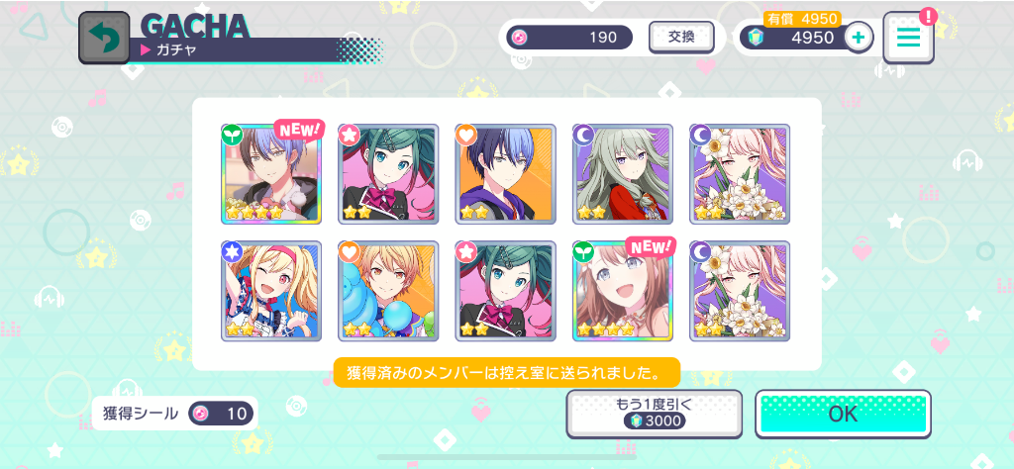Go back using the green arrow button
Image resolution: width=1014 pixels, height=469 pixels.
[x=104, y=39]
